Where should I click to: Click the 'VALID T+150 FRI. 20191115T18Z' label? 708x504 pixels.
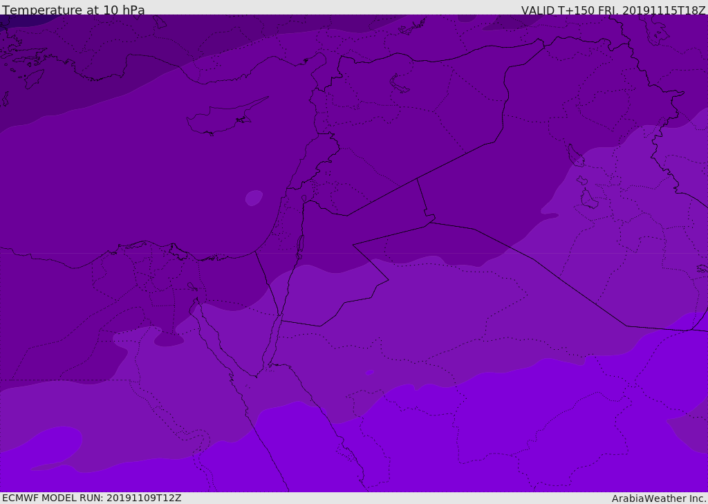[613, 10]
